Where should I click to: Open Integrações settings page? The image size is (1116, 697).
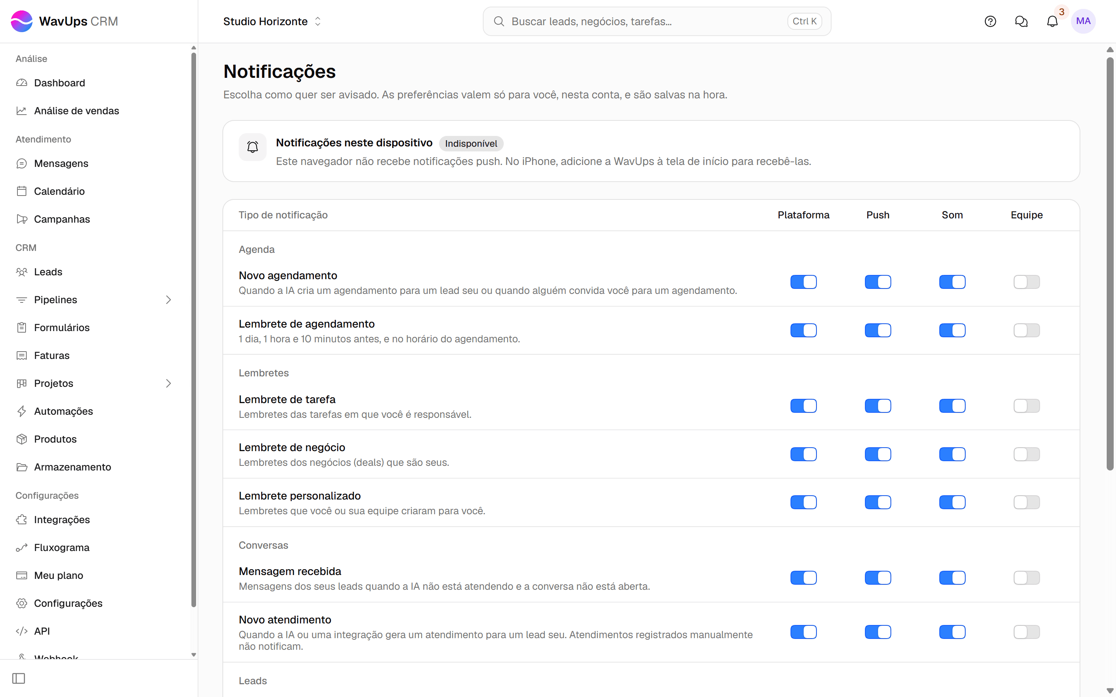click(95, 520)
